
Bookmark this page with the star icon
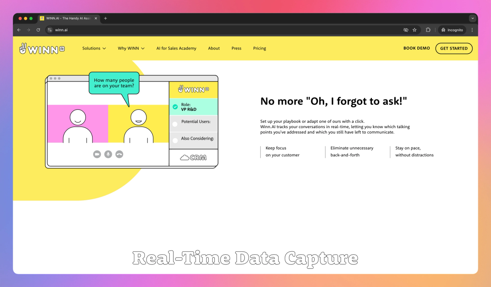[x=414, y=30]
